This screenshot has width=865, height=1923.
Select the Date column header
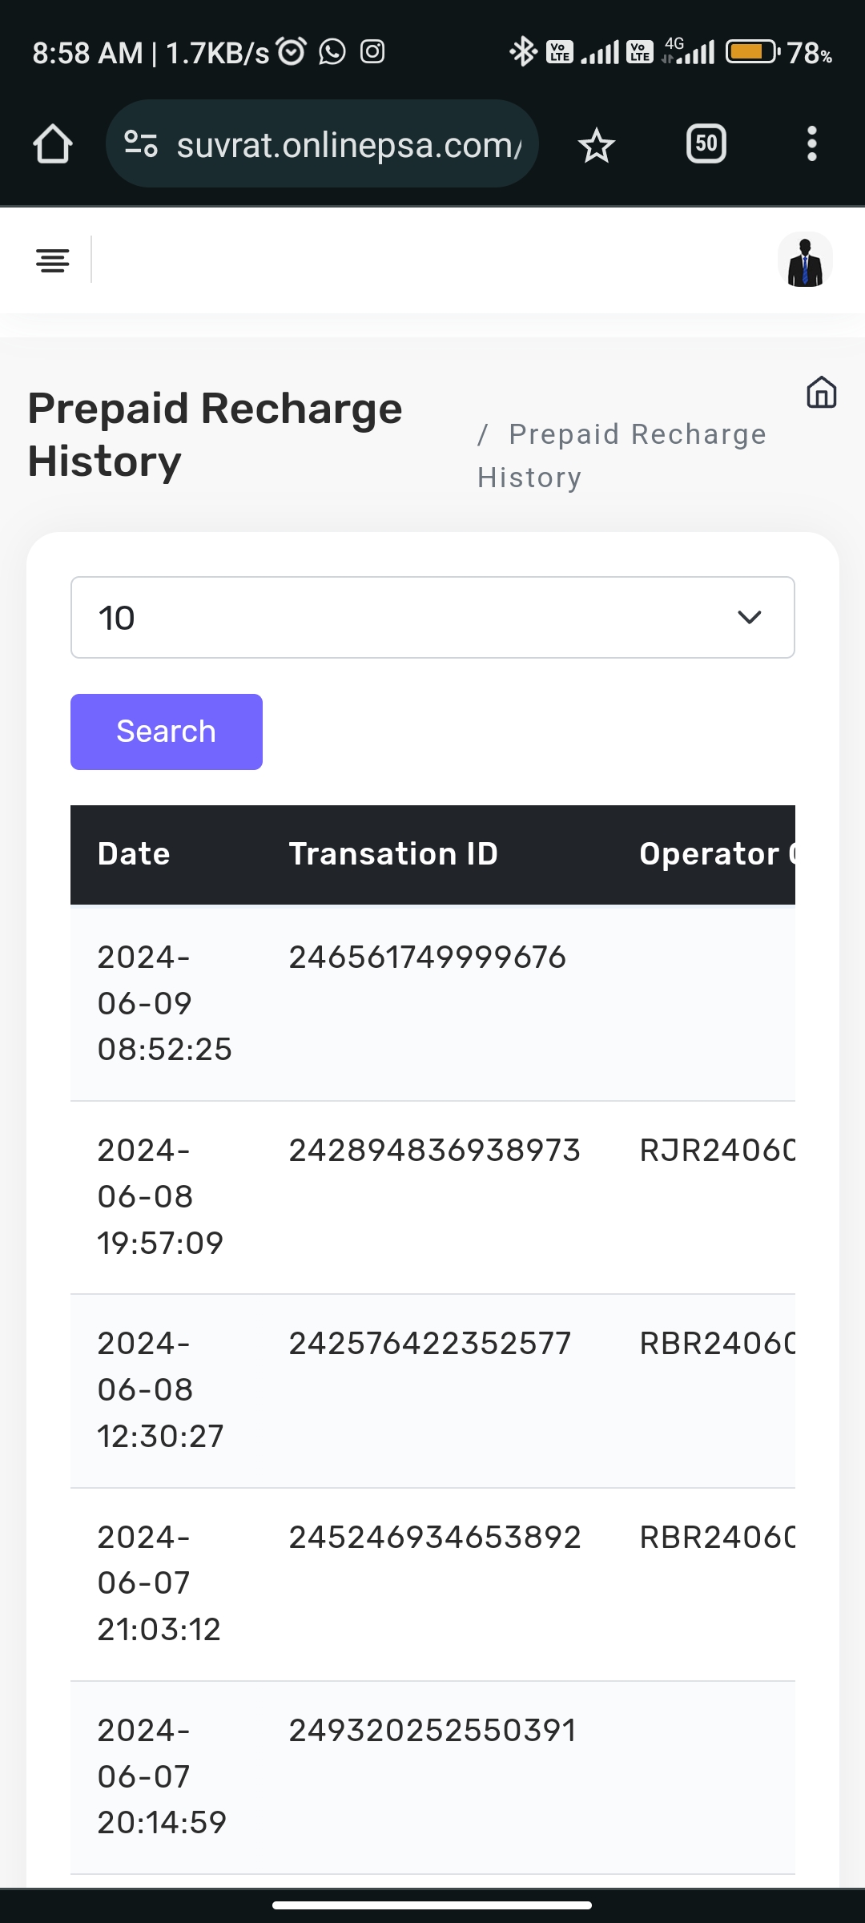click(134, 854)
